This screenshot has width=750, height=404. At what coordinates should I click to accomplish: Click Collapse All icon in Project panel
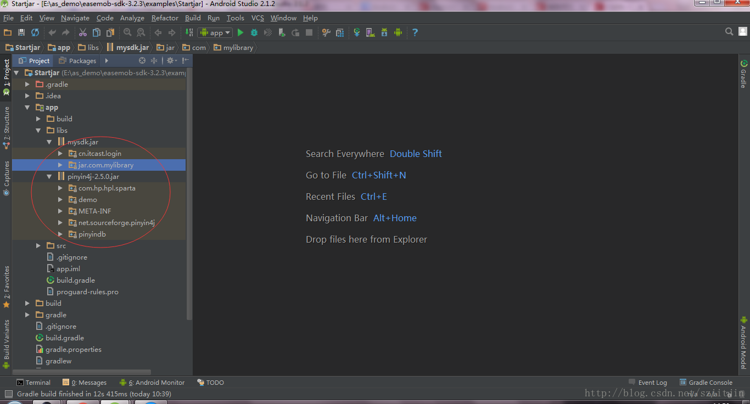tap(154, 60)
